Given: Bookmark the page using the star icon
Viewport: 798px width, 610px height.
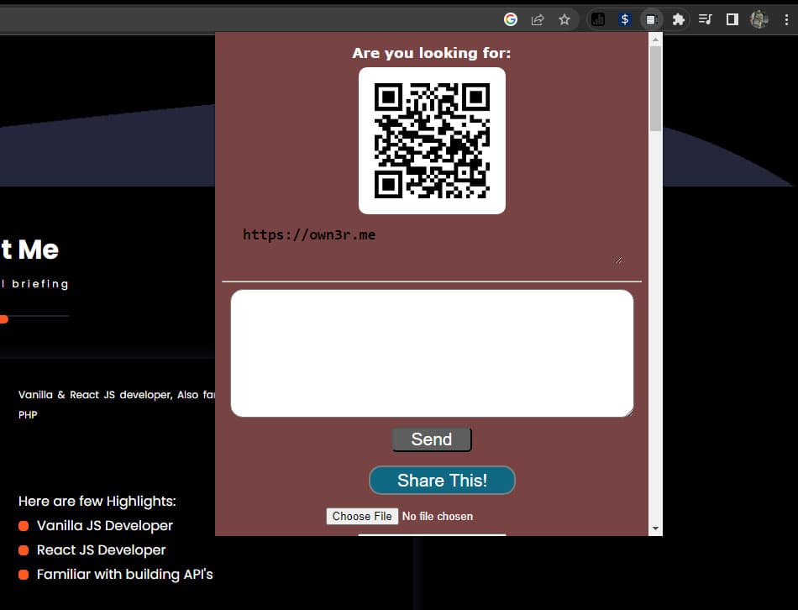Looking at the screenshot, I should pyautogui.click(x=565, y=18).
